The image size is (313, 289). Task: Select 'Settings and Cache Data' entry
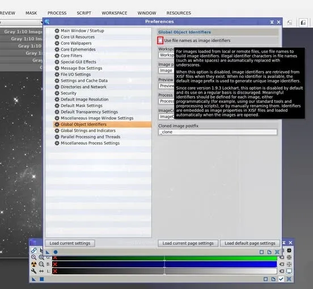pyautogui.click(x=84, y=81)
